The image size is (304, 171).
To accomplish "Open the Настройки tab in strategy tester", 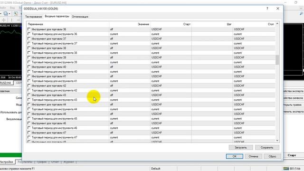I will [7, 161].
